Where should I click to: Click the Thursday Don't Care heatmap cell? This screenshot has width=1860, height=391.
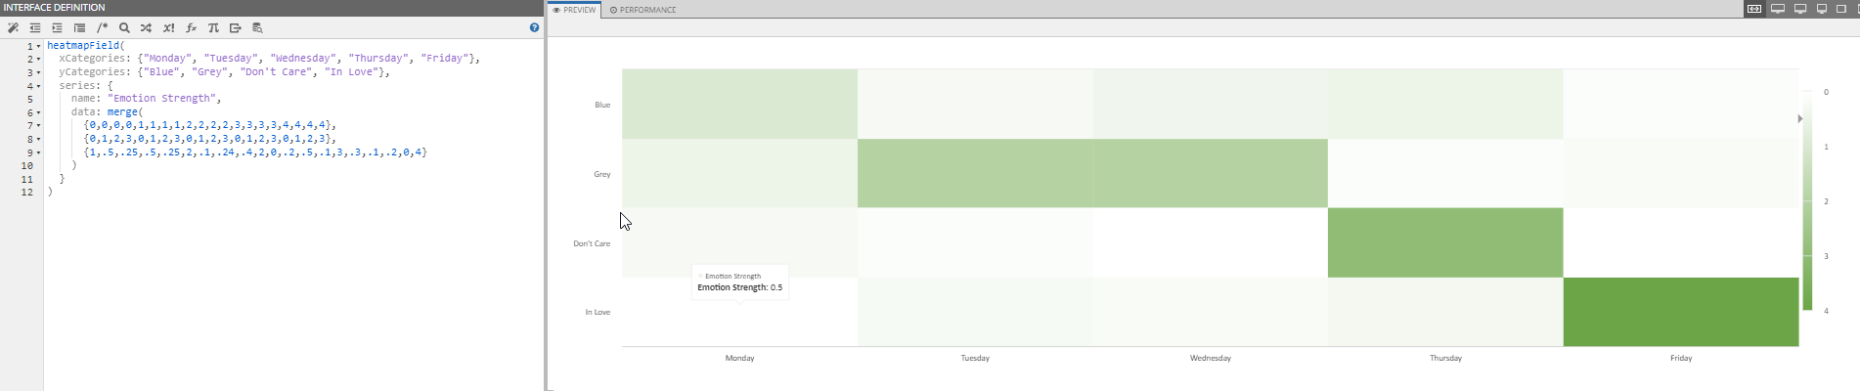click(1444, 242)
